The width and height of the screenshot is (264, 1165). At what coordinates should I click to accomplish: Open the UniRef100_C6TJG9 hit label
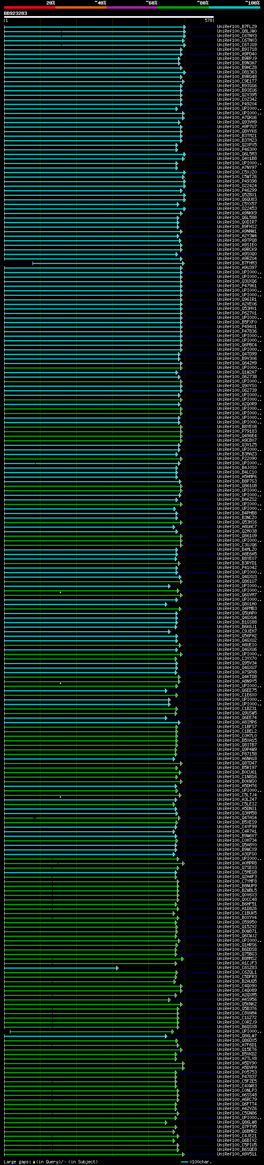[x=237, y=45]
